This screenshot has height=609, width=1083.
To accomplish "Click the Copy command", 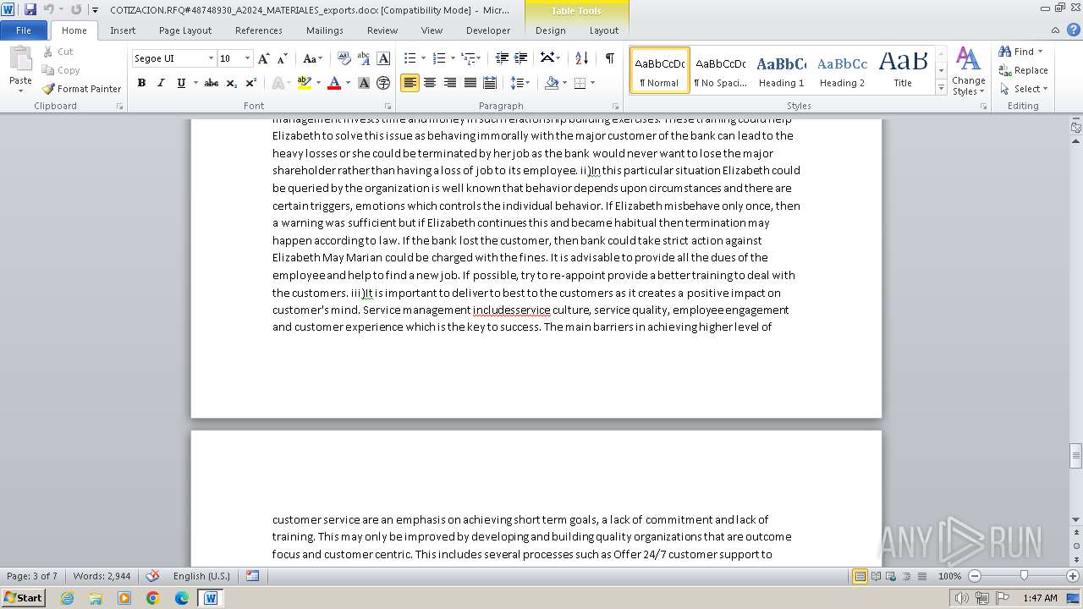I will 61,70.
